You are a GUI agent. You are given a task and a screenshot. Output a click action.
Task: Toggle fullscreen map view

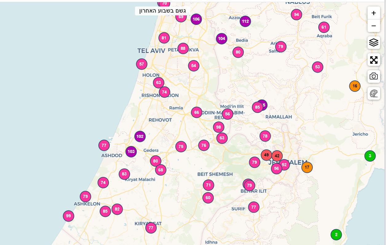point(374,60)
